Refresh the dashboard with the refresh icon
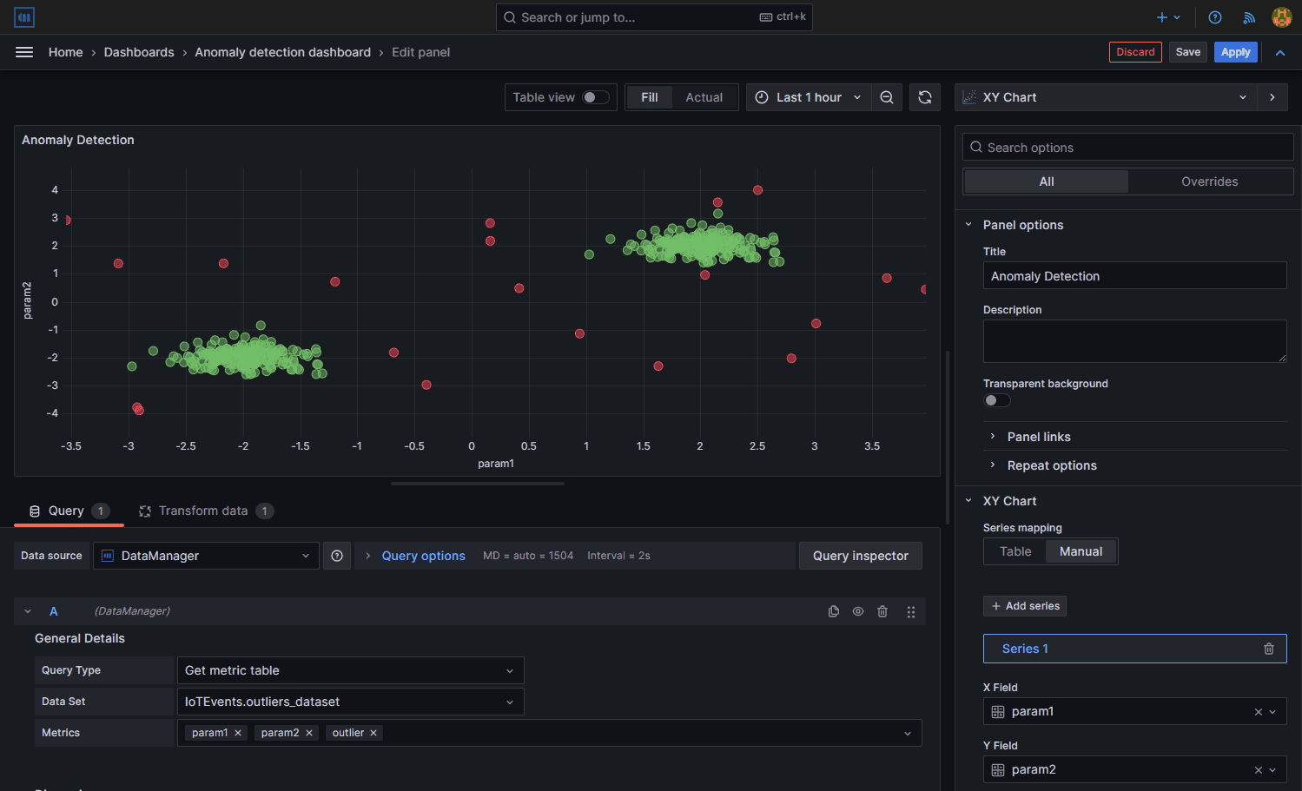The width and height of the screenshot is (1302, 791). (924, 97)
